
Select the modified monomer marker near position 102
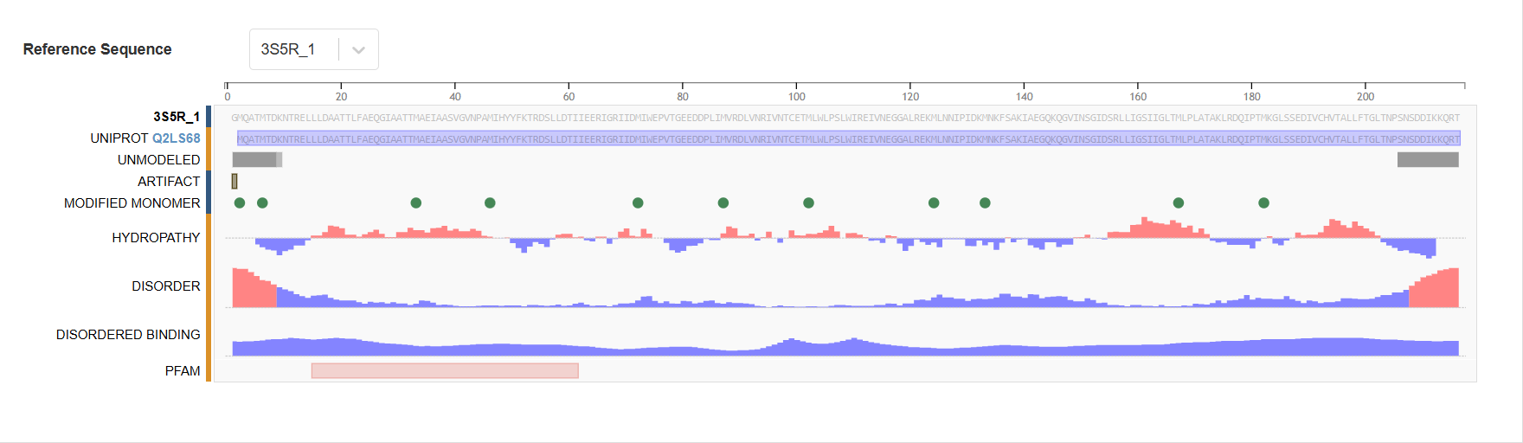(808, 203)
